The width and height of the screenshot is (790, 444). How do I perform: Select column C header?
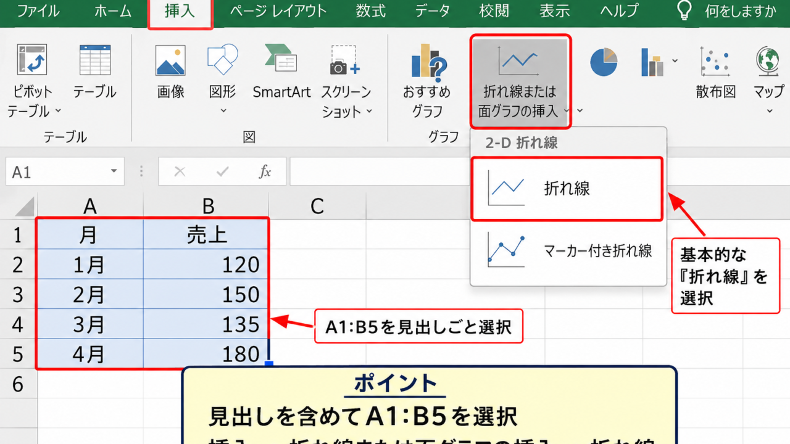317,206
